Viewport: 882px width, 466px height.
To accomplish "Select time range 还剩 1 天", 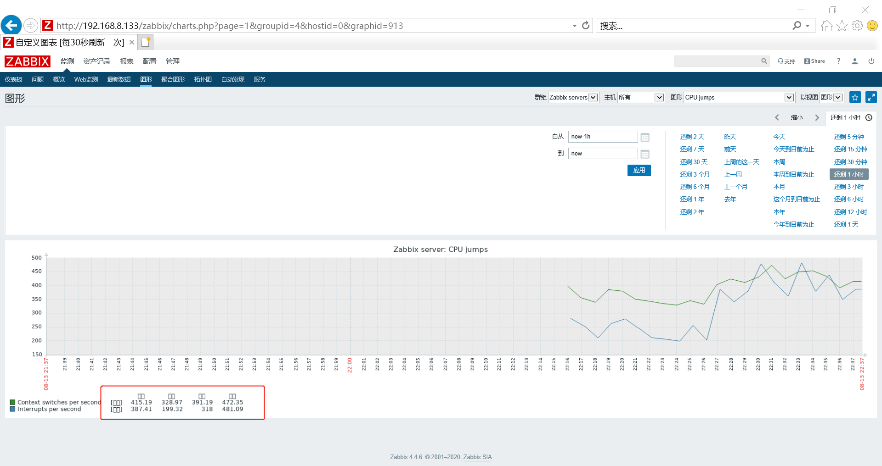I will (847, 224).
